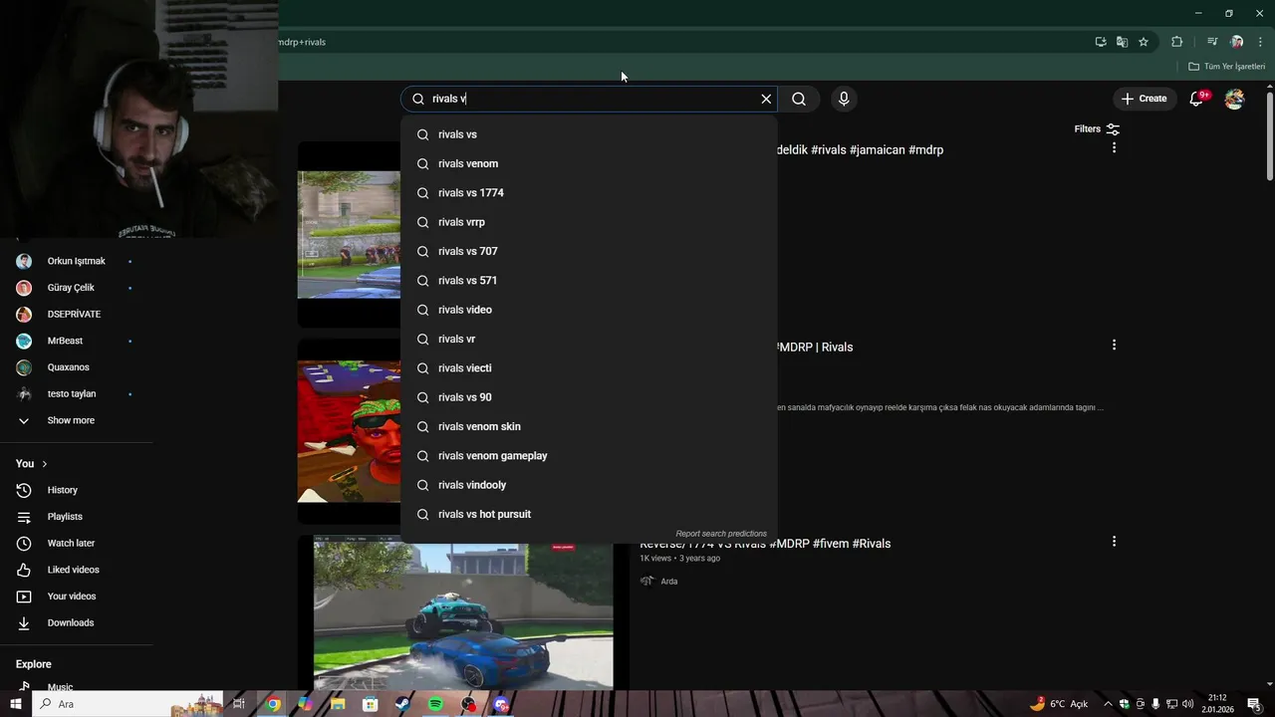Open media controls icon in Chrome toolbar
This screenshot has height=717, width=1275.
point(1212,42)
